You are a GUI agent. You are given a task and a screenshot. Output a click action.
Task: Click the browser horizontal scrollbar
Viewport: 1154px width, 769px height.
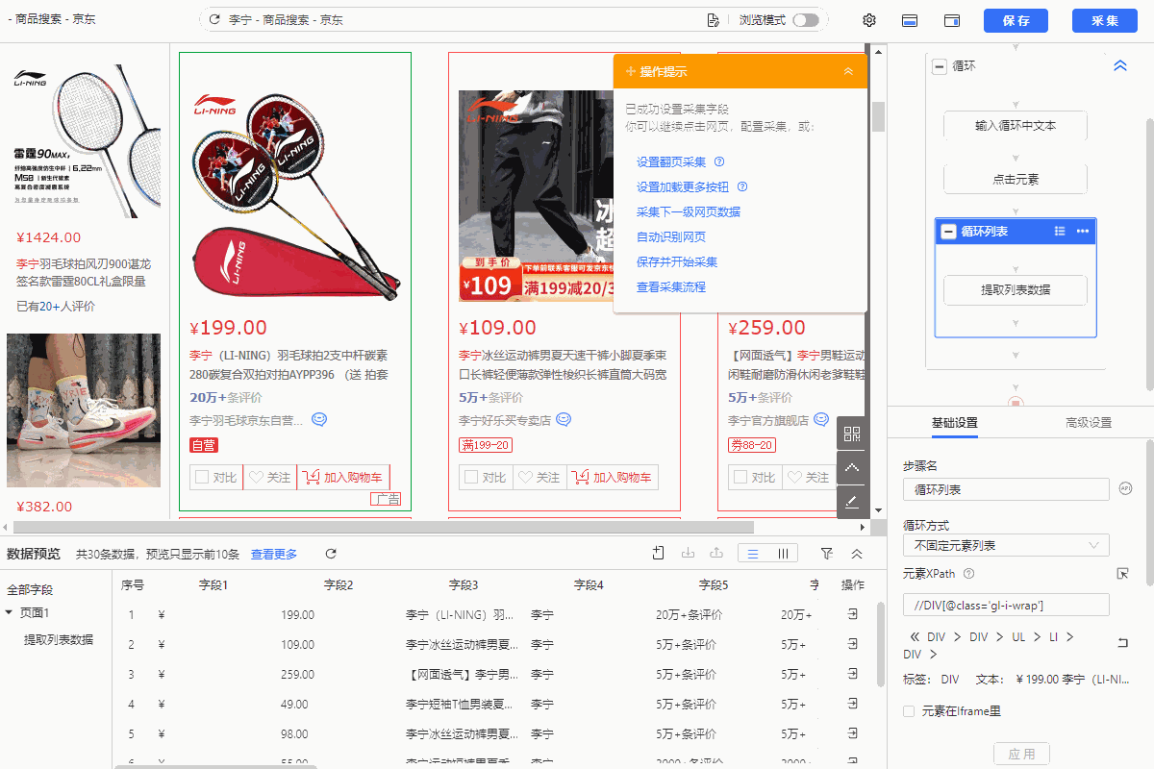[385, 527]
